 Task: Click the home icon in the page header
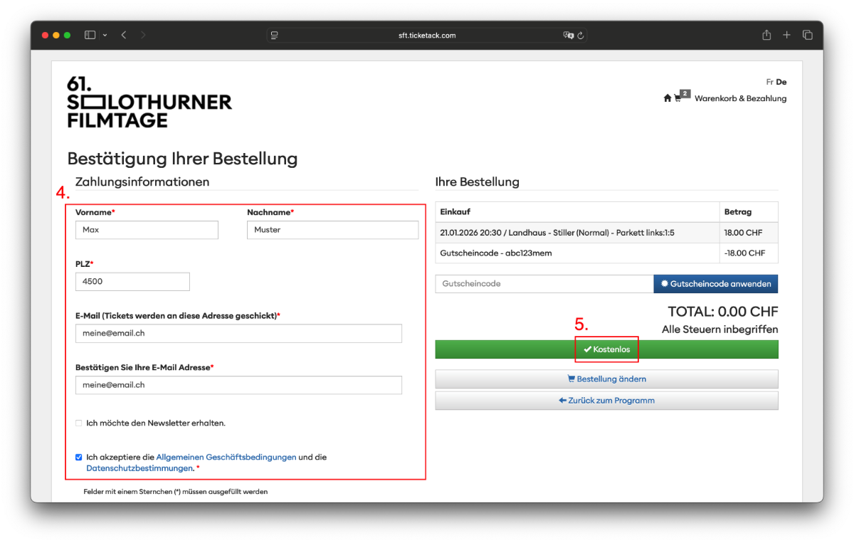pos(667,98)
